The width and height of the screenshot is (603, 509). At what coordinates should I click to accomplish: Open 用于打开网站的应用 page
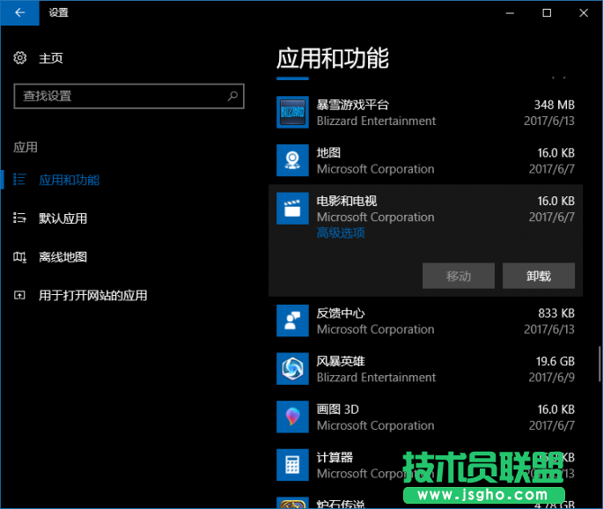(92, 295)
